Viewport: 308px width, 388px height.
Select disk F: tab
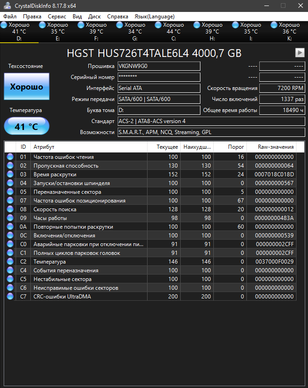pos(97,32)
